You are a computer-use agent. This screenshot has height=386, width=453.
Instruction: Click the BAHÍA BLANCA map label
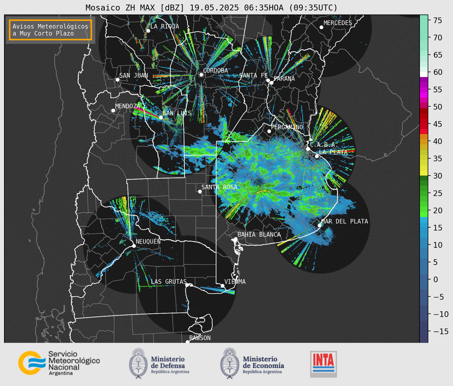[x=259, y=235]
